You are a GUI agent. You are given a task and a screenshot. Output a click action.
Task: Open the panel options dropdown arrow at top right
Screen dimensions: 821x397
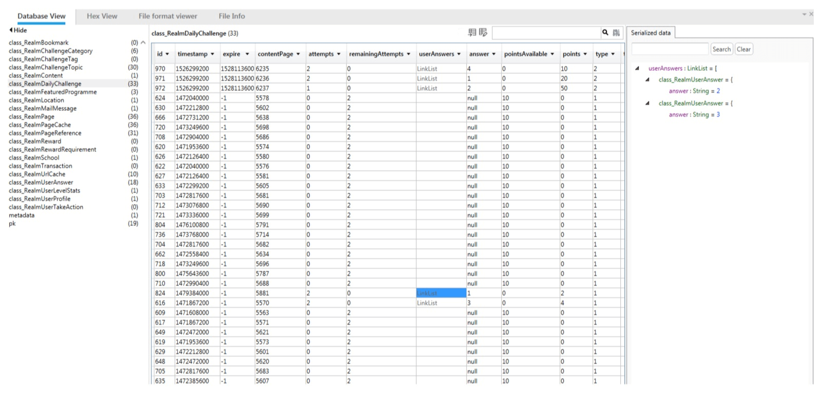[804, 14]
